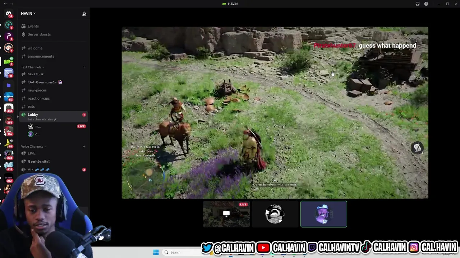Click the main game stream view
This screenshot has height=258, width=460.
(275, 113)
